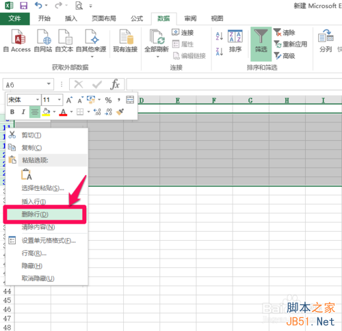Screen dimensions: 342x331
Task: Click Merge and Center icon in mini toolbar
Action: [x=130, y=100]
